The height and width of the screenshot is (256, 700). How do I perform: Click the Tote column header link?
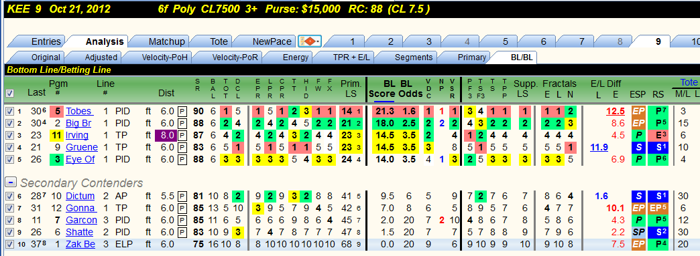click(689, 82)
